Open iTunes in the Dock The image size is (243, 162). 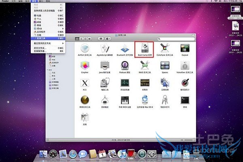[x=122, y=154]
